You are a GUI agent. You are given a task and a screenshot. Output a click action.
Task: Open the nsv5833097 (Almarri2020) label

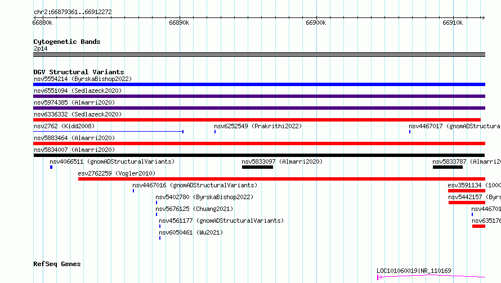(x=282, y=161)
